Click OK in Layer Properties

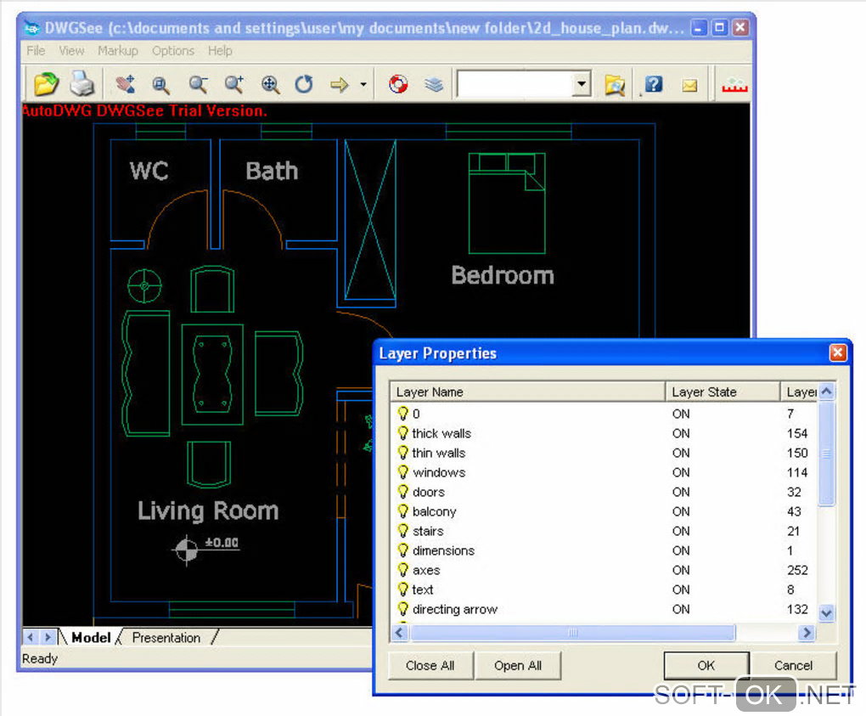pyautogui.click(x=706, y=666)
